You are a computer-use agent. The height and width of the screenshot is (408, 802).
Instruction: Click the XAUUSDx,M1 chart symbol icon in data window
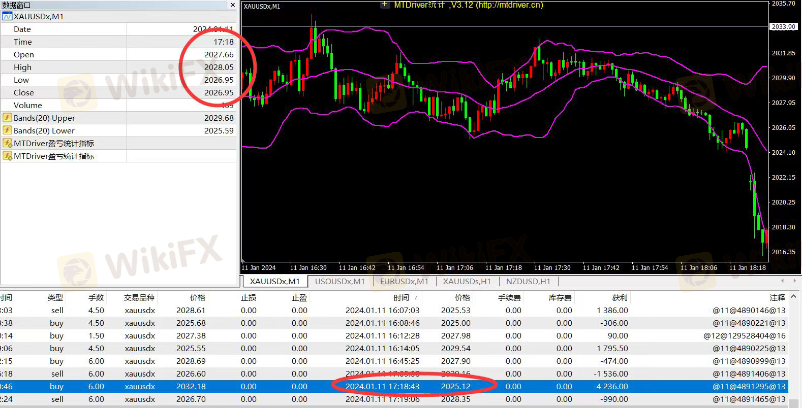(7, 16)
